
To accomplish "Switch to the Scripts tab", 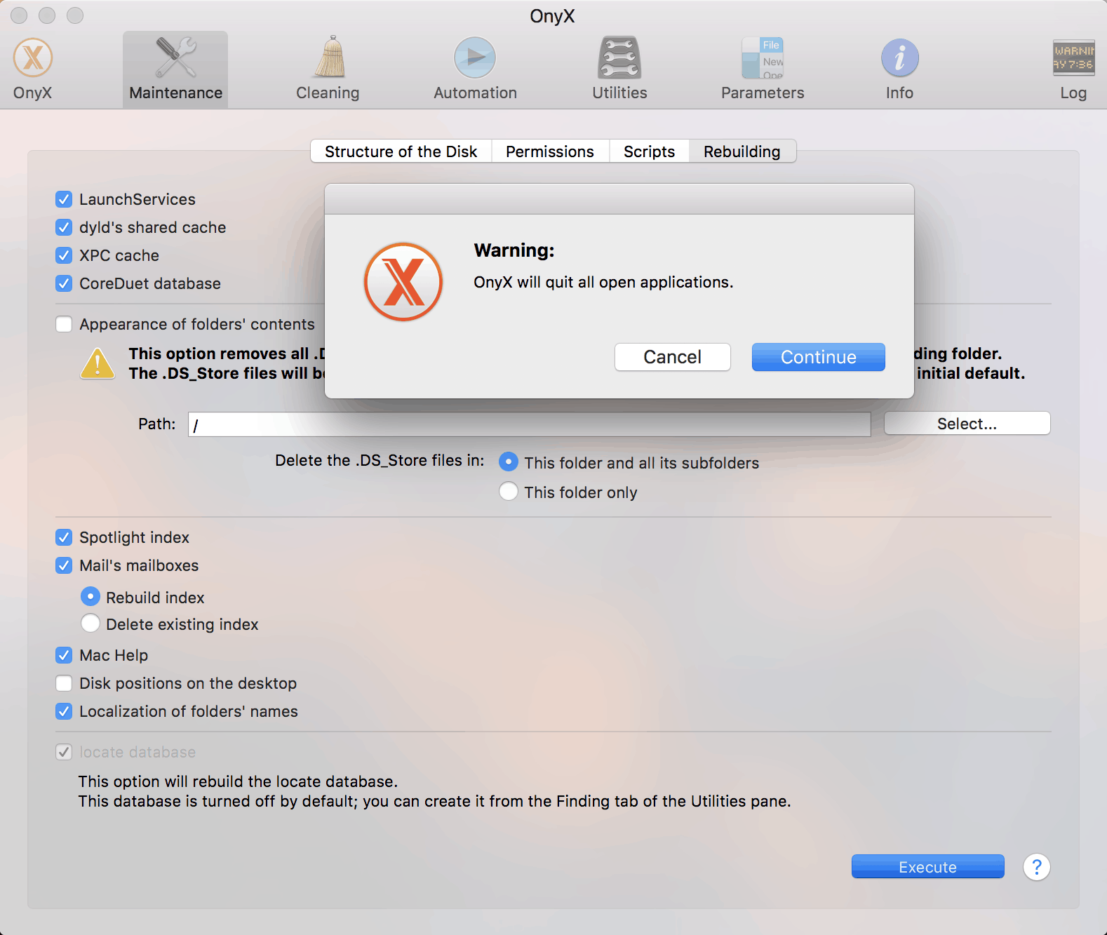I will click(x=649, y=152).
